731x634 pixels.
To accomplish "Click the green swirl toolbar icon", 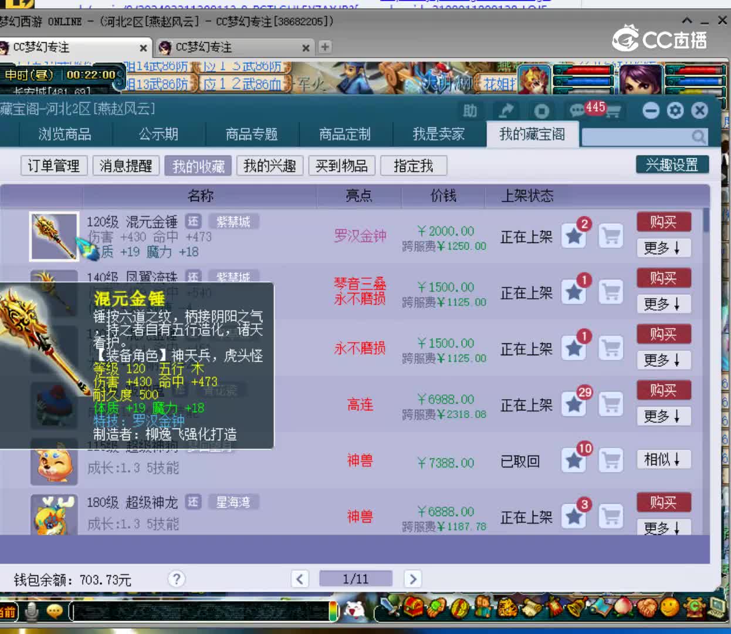I will (693, 607).
